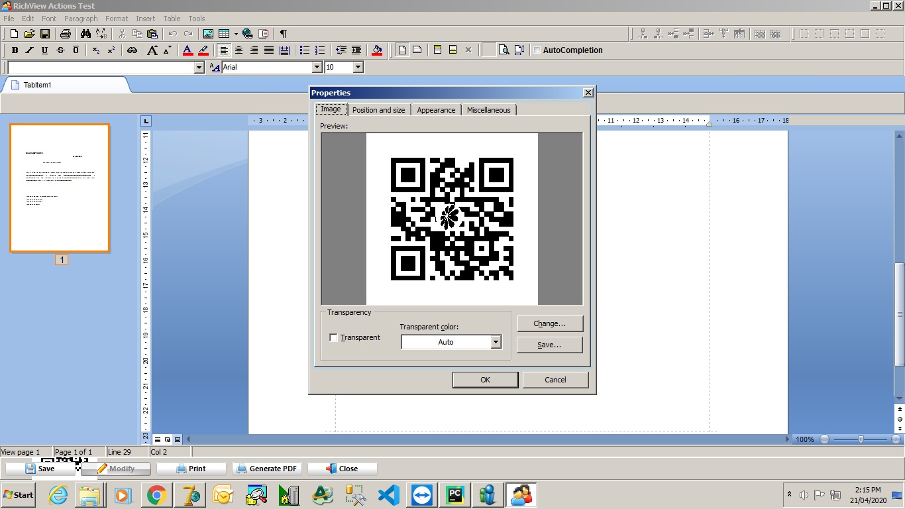
Task: Increase font size with large A
Action: click(152, 50)
